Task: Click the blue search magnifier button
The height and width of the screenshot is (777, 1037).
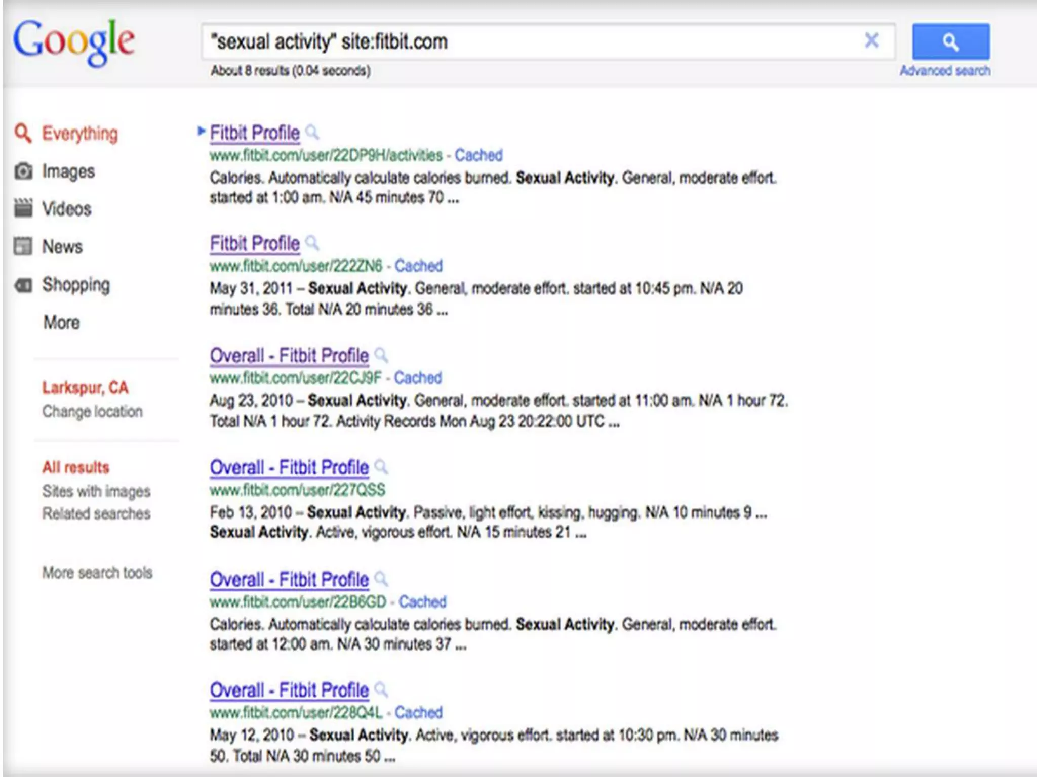Action: [950, 41]
